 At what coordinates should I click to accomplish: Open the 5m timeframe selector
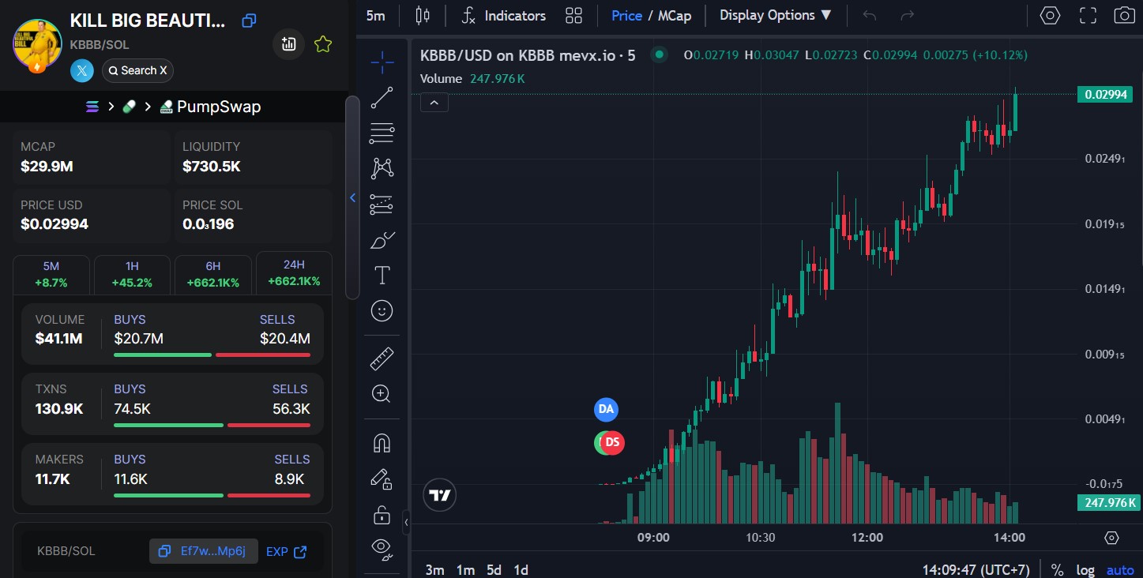click(x=376, y=15)
